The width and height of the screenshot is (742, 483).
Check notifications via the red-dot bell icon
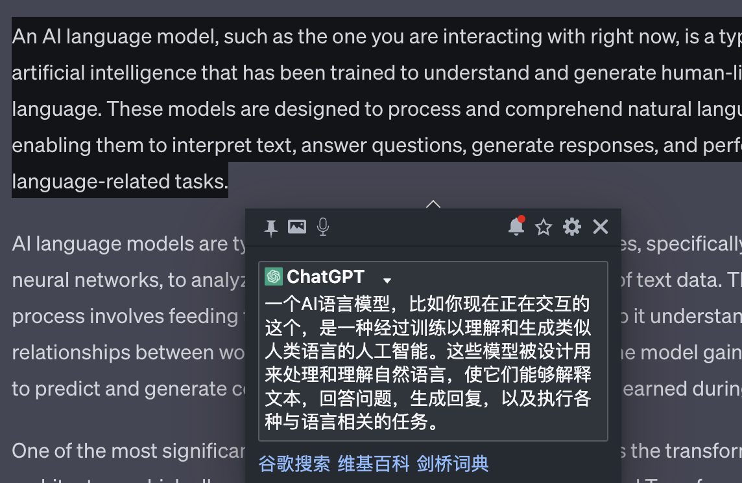pos(515,227)
